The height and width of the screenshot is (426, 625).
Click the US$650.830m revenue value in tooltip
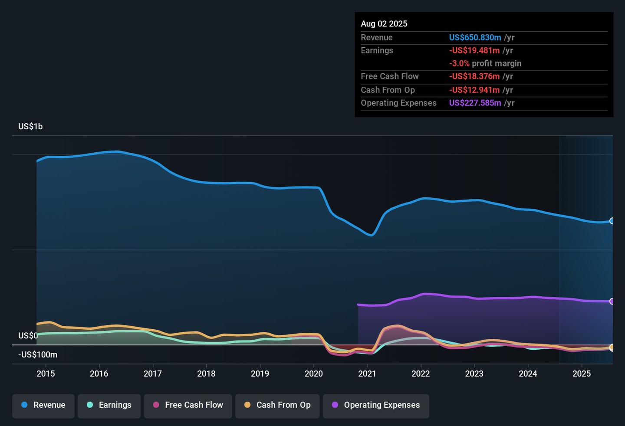coord(475,38)
